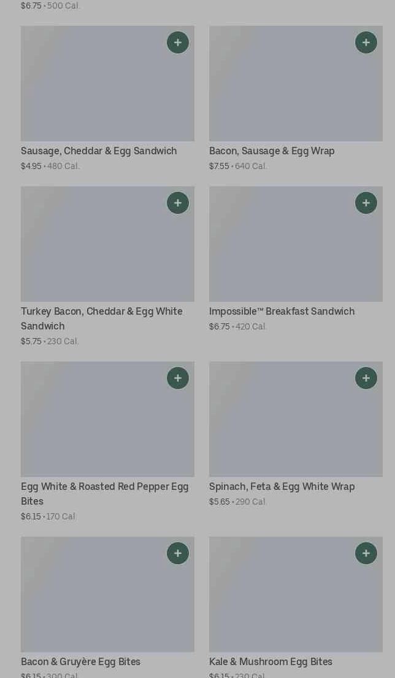Add Spinach, Feta & Egg White Wrap plus icon
Screen dimensions: 395x678
[x=366, y=378]
